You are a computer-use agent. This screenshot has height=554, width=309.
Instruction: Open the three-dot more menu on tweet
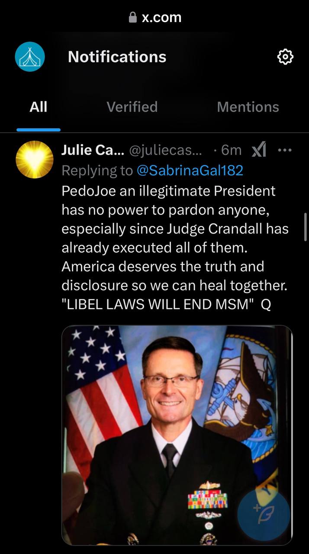pyautogui.click(x=285, y=150)
